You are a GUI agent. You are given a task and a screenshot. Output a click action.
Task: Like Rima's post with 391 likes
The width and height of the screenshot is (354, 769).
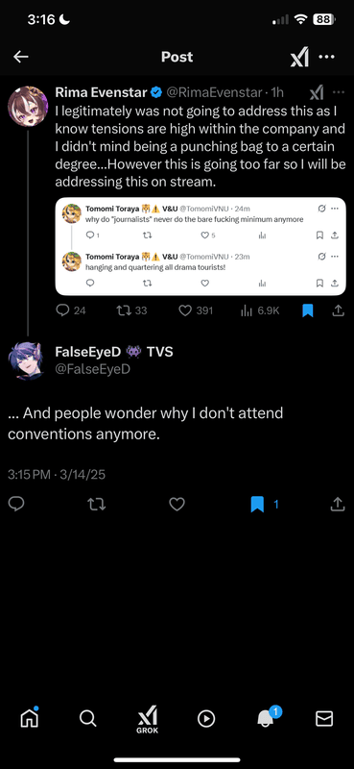pos(184,310)
